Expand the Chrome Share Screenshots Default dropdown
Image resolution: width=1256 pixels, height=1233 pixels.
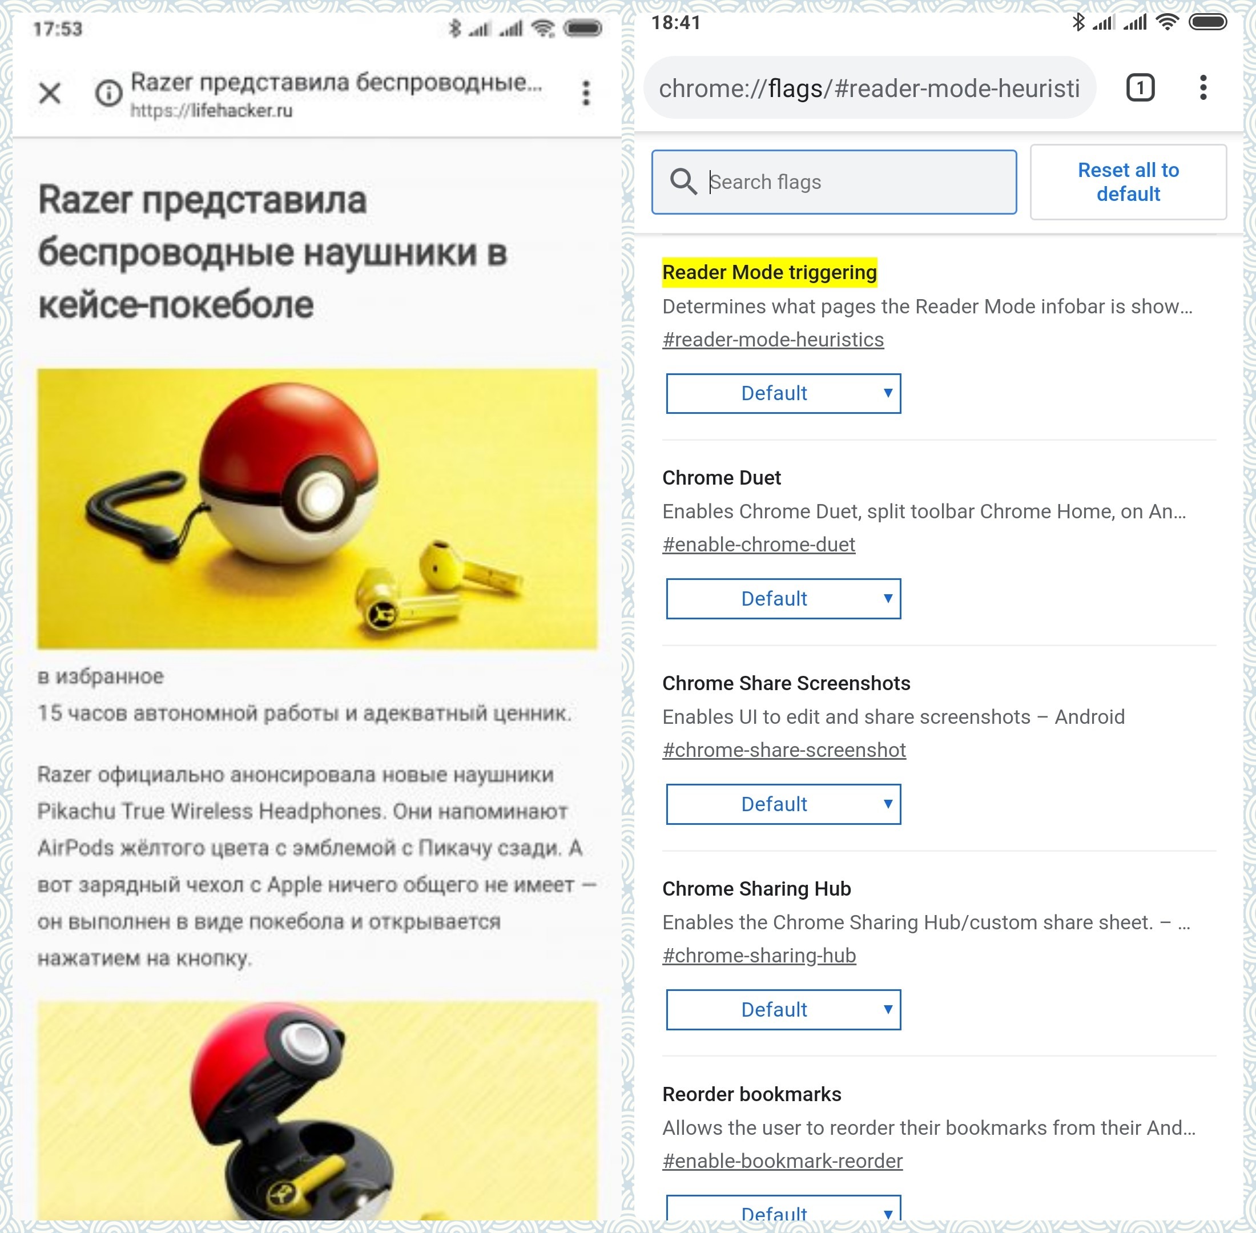coord(783,804)
